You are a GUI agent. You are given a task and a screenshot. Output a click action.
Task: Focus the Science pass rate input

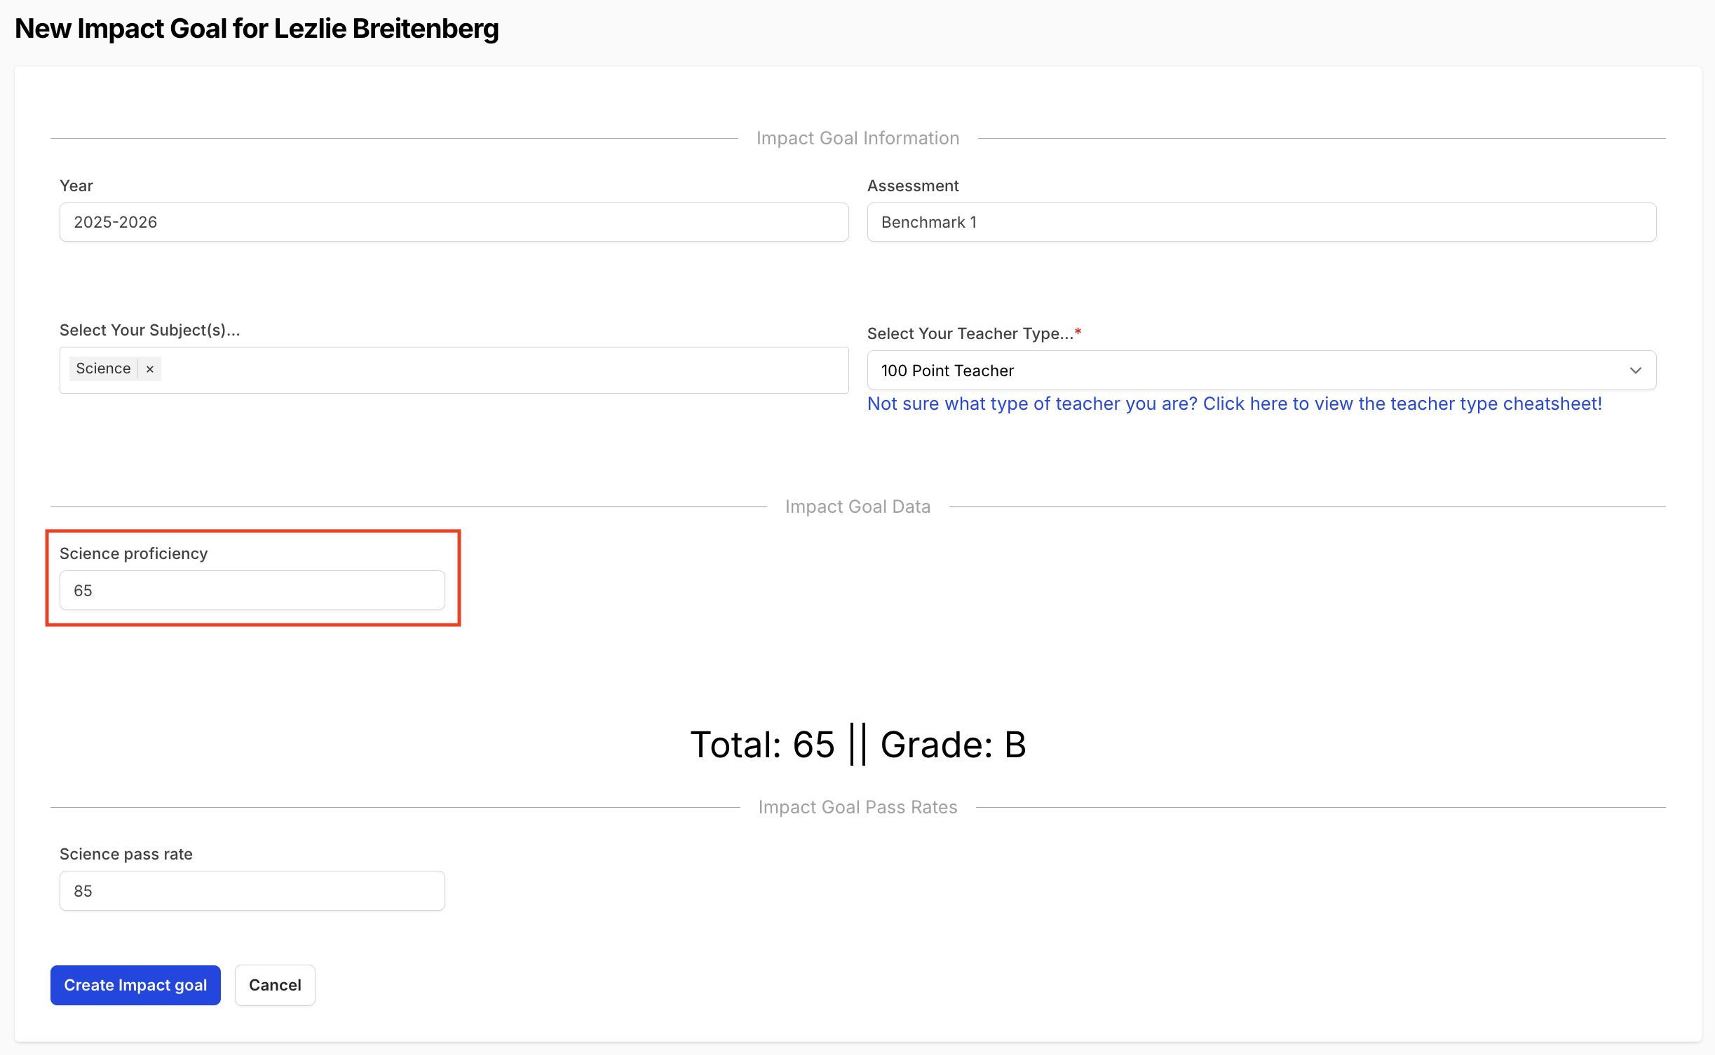(252, 891)
